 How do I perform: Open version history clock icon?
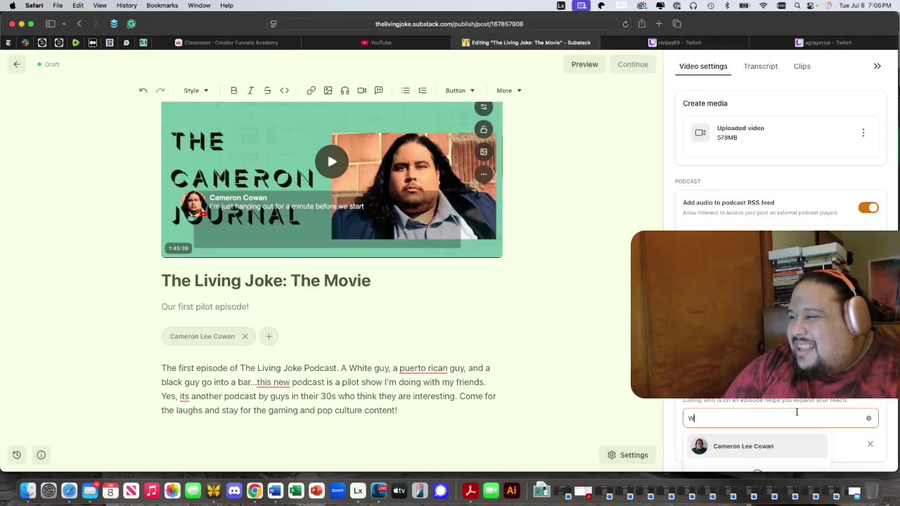point(17,455)
